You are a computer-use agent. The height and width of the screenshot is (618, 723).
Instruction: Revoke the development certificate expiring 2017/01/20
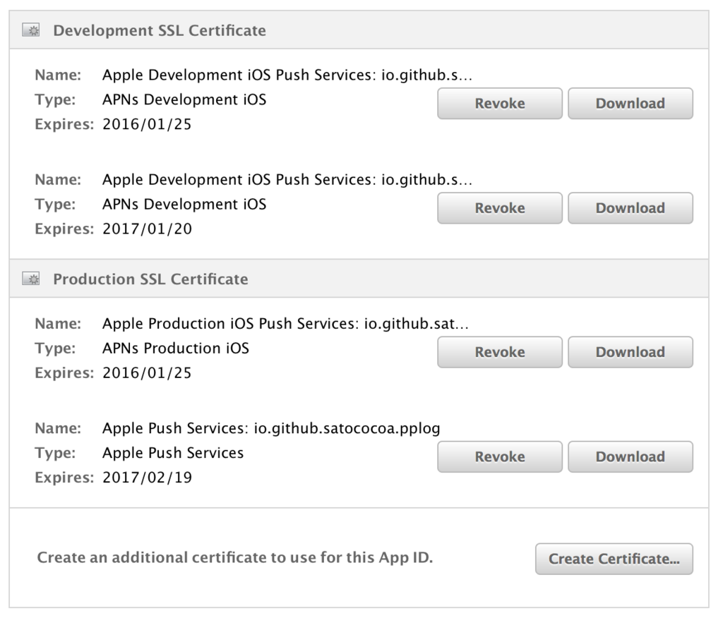500,208
